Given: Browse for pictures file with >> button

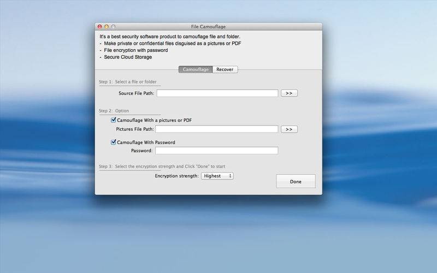Looking at the screenshot, I should point(289,129).
